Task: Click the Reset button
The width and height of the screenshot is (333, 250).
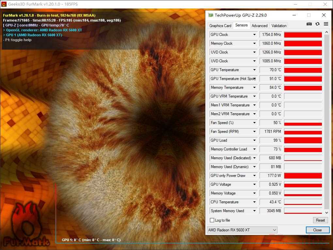Action: (320, 220)
